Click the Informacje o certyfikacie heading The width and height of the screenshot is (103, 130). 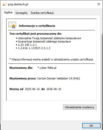tap(37, 26)
